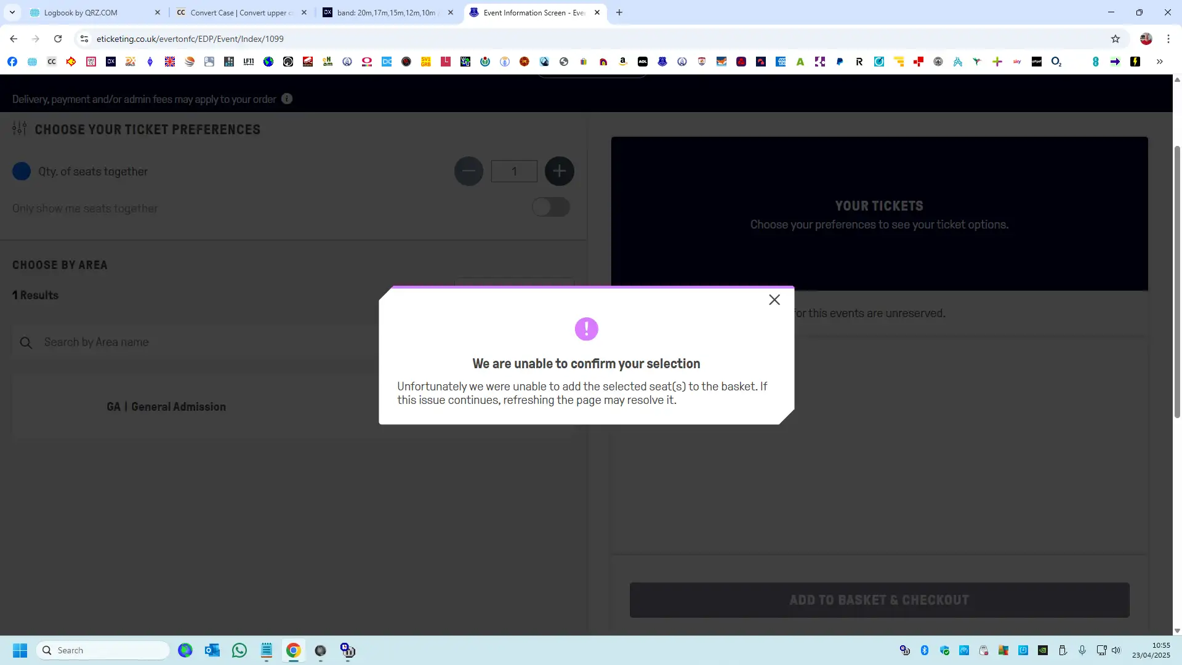Click Add to Basket & Checkout button

(879, 600)
